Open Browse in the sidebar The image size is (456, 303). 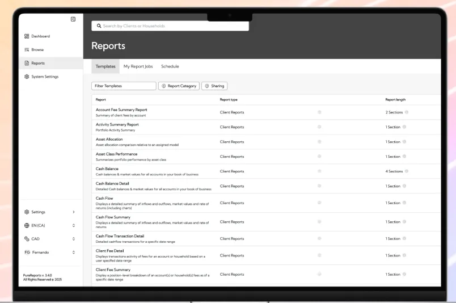37,50
